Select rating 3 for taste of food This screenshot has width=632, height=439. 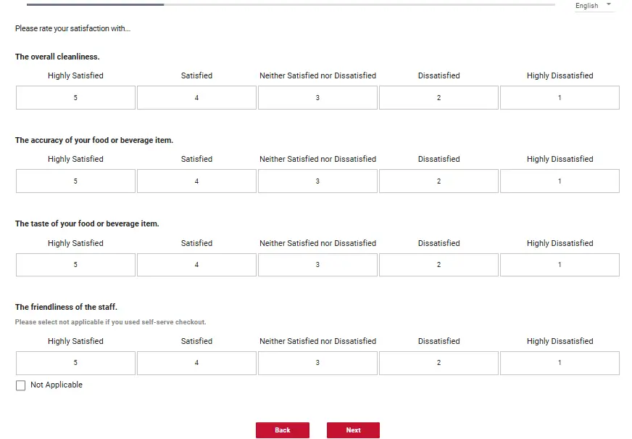tap(317, 265)
